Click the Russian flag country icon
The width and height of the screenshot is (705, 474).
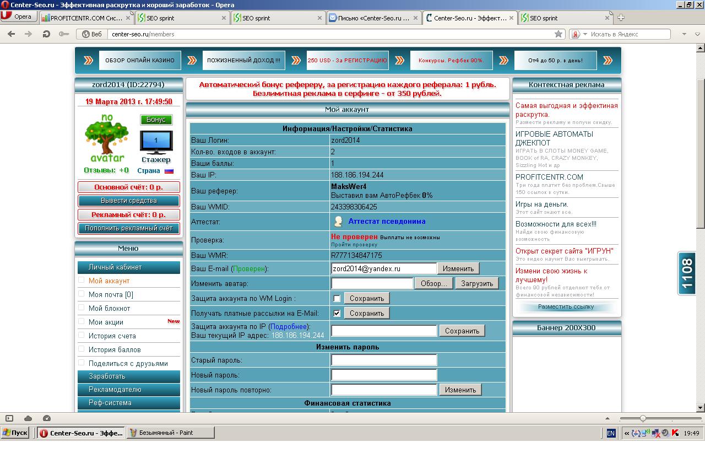tap(169, 171)
